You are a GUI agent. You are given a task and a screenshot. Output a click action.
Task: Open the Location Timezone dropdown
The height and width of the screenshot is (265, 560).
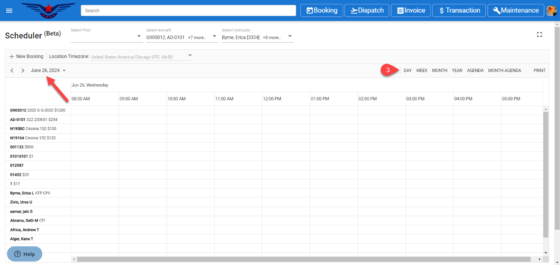coord(190,56)
